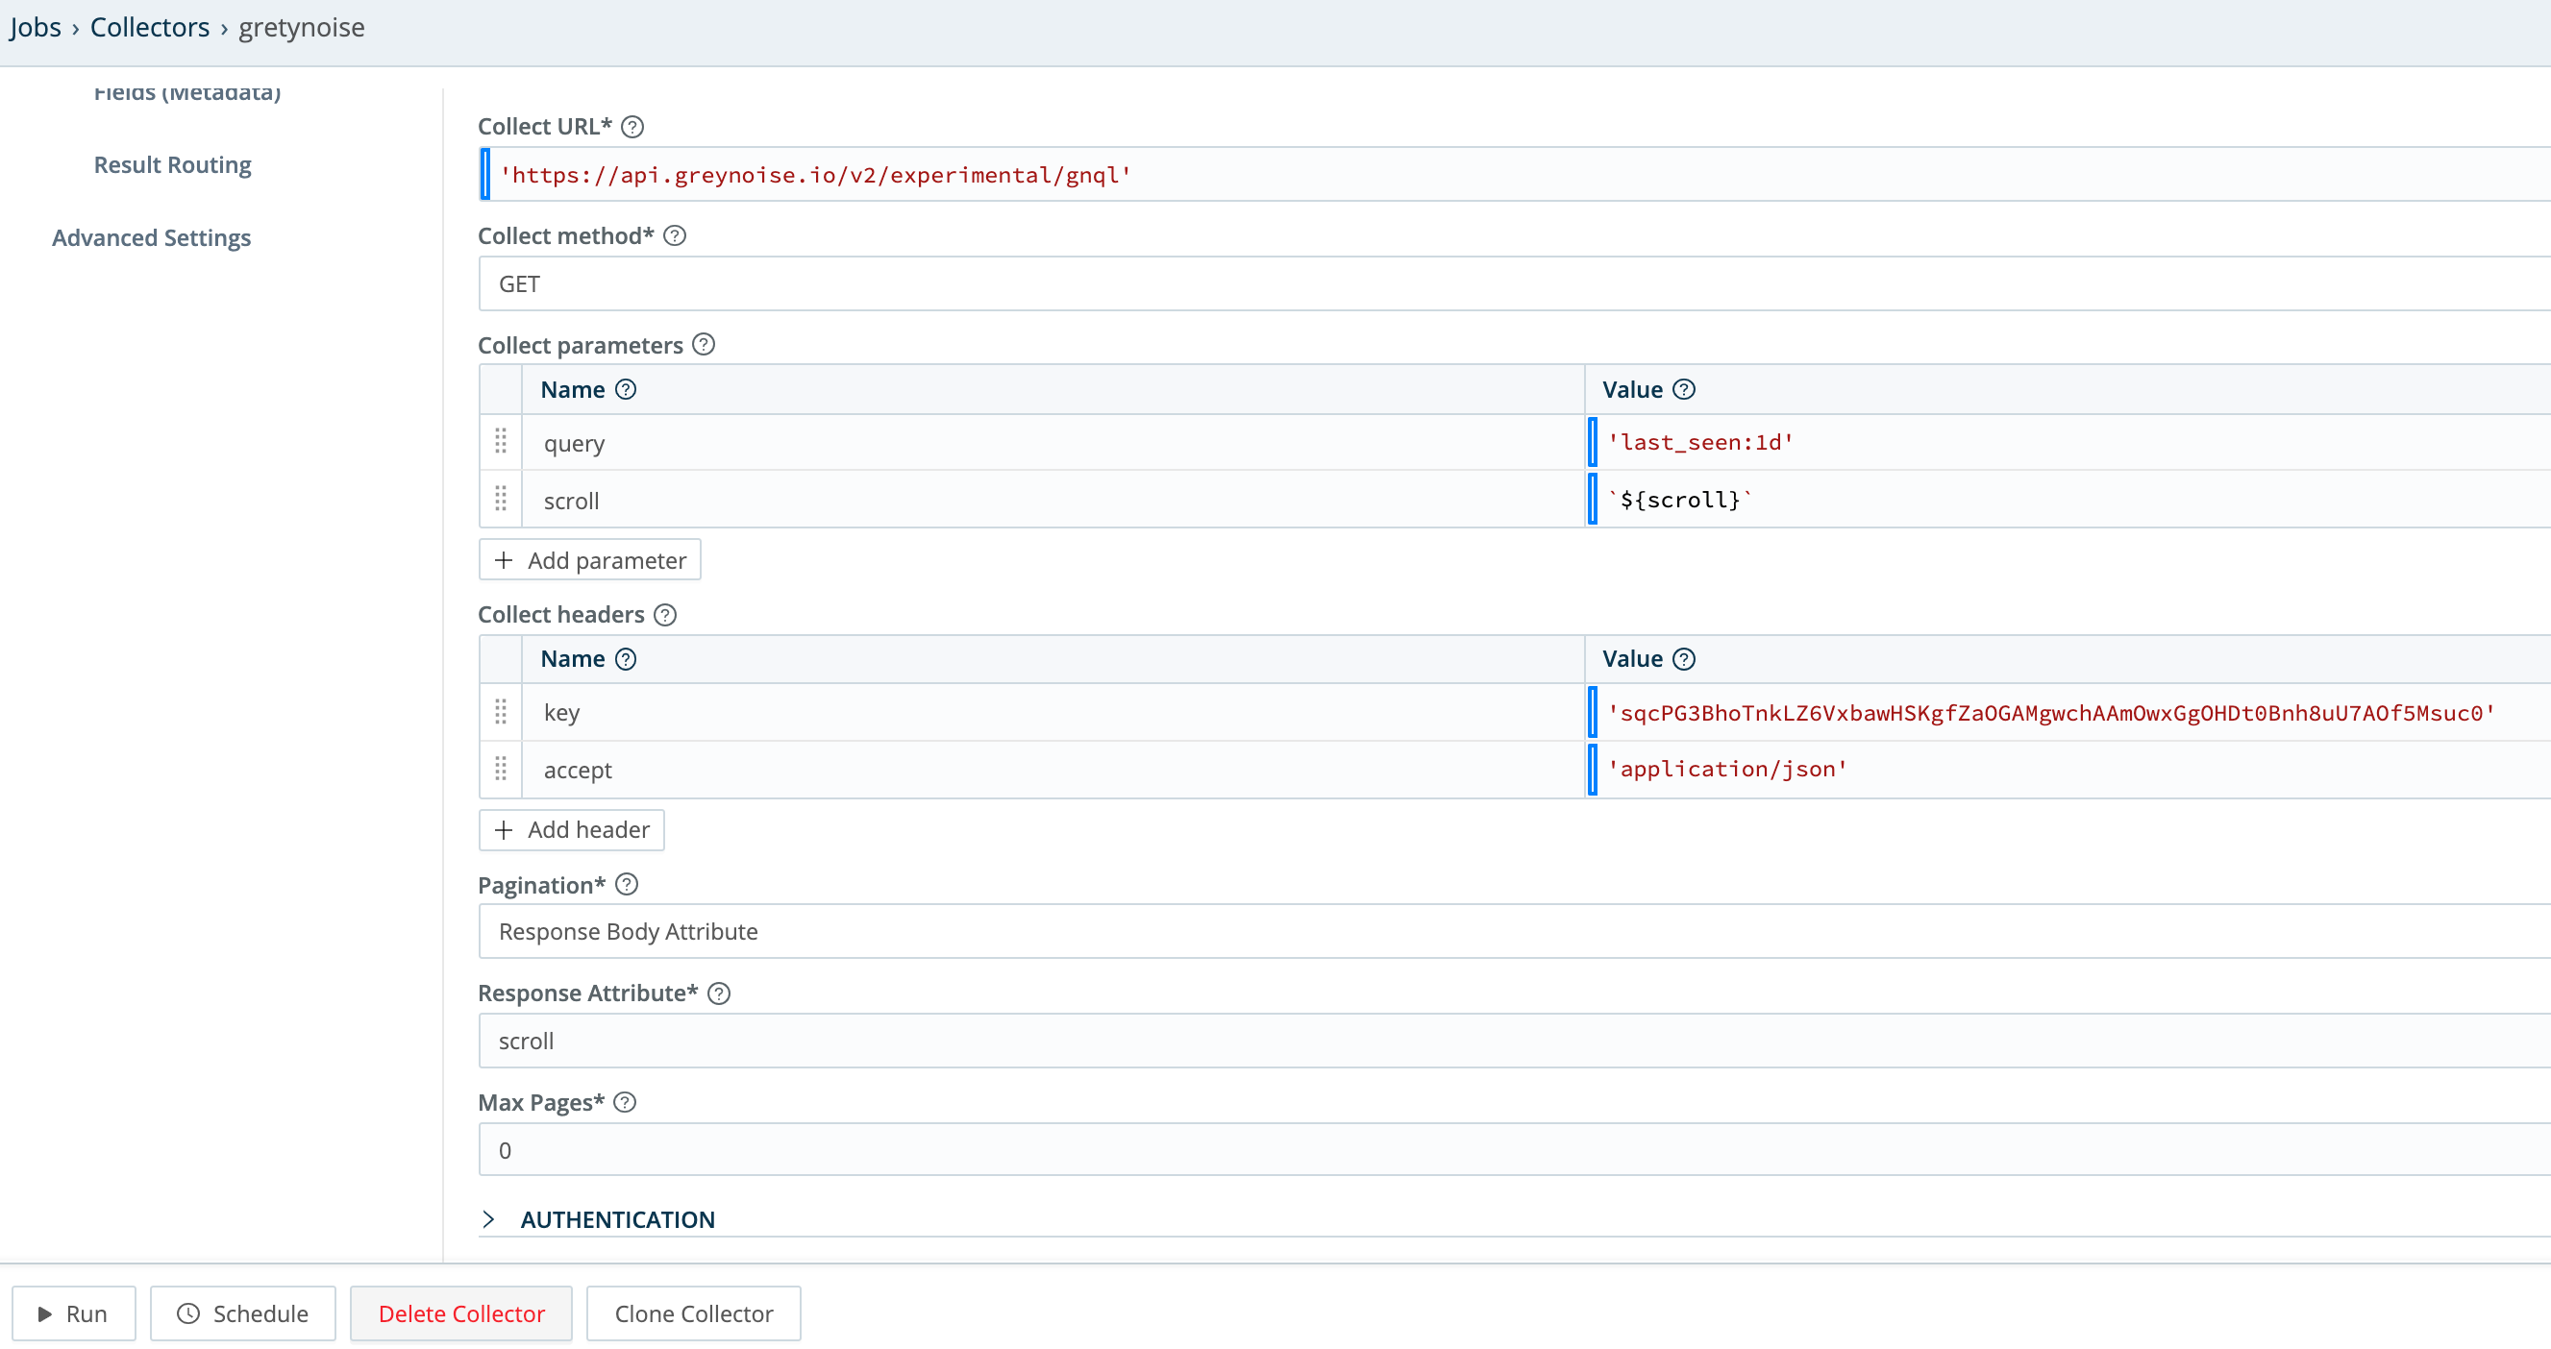Click the Collectors breadcrumb link

150,27
